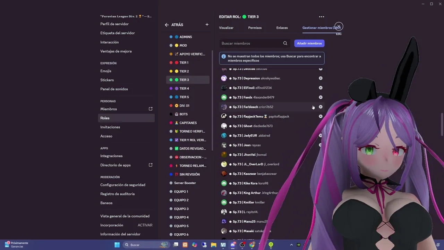444x250 pixels.
Task: Switch to the Enlaces tab
Action: coord(282,28)
